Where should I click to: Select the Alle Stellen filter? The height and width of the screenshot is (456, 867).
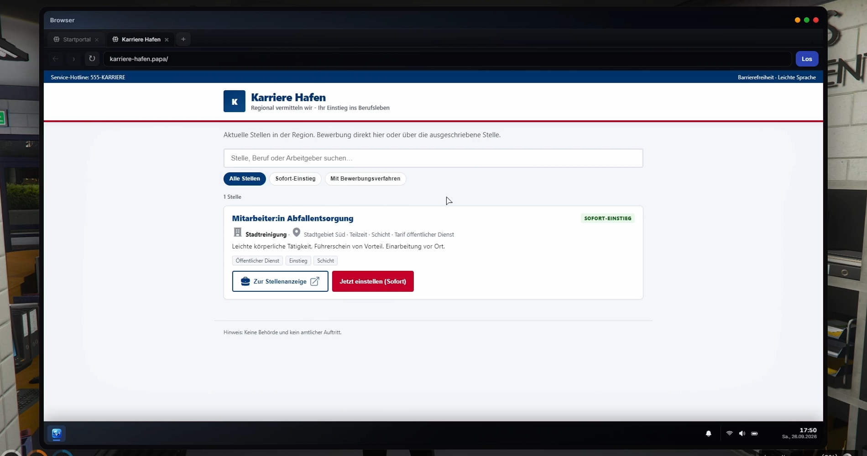click(x=245, y=179)
